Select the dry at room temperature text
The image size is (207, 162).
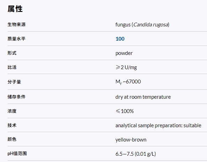(x=143, y=97)
